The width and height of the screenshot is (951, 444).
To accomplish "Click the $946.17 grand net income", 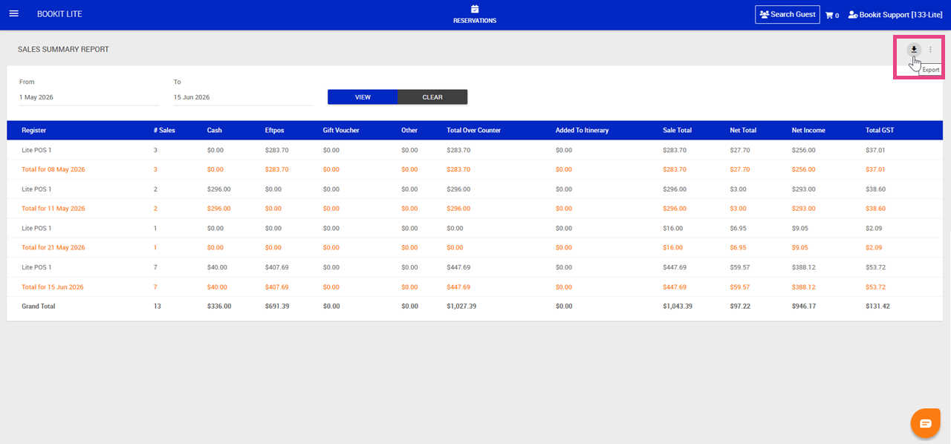I will (804, 306).
